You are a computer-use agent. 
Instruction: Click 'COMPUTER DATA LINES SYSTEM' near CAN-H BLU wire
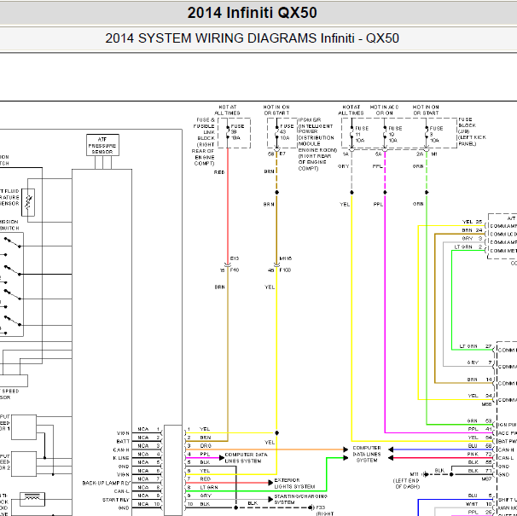pos(367,454)
